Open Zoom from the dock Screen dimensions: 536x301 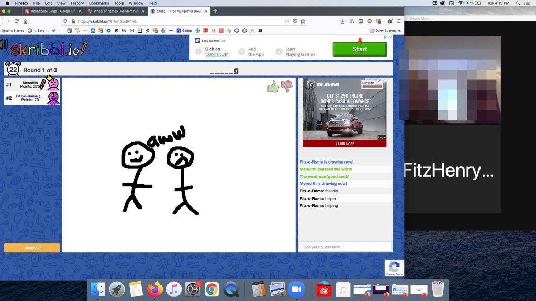(x=297, y=289)
